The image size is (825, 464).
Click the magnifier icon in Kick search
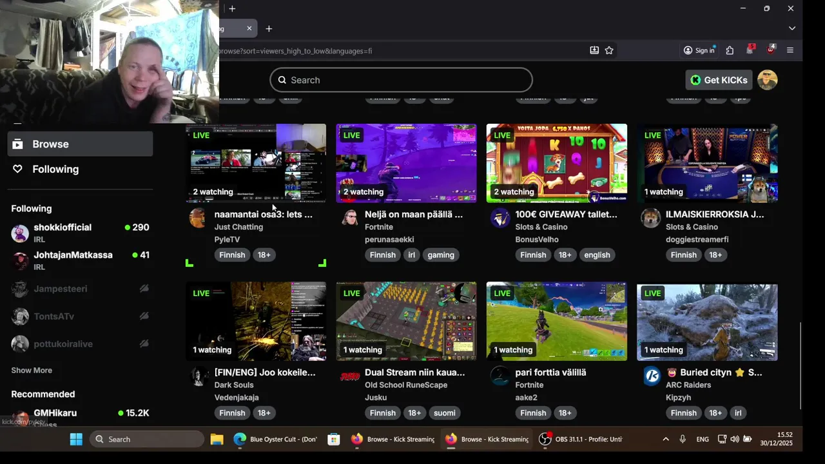(x=282, y=80)
